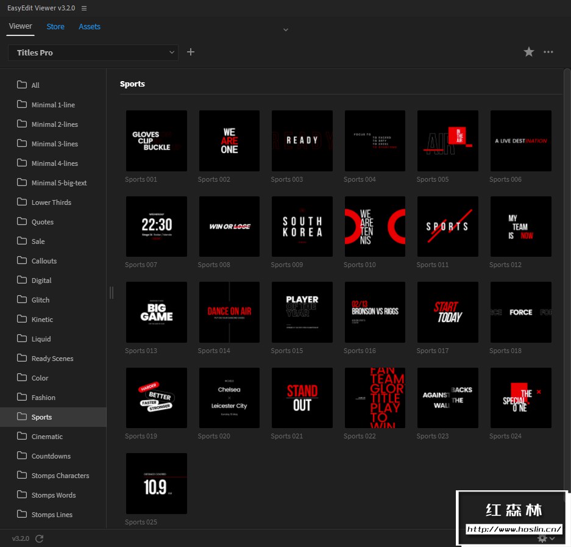Image resolution: width=571 pixels, height=547 pixels.
Task: Click the folder icon for Glitch
Action: click(22, 299)
